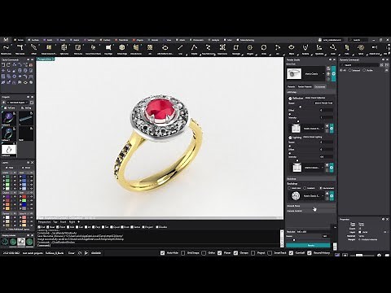
Task: Select the Extract Edge tool
Action: tap(122, 49)
